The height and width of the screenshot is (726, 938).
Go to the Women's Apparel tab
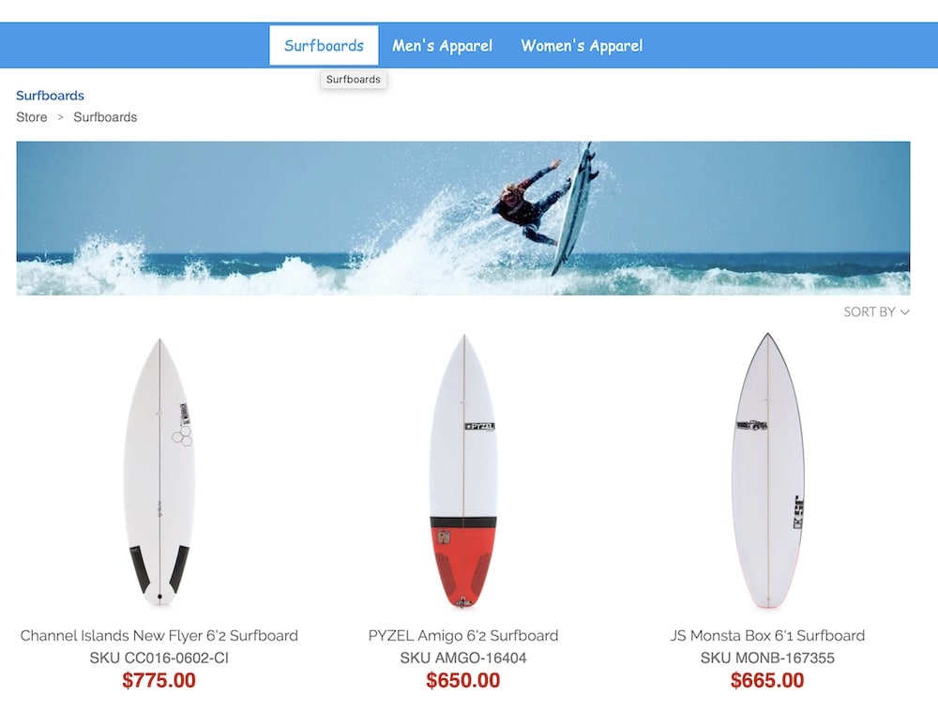[582, 46]
